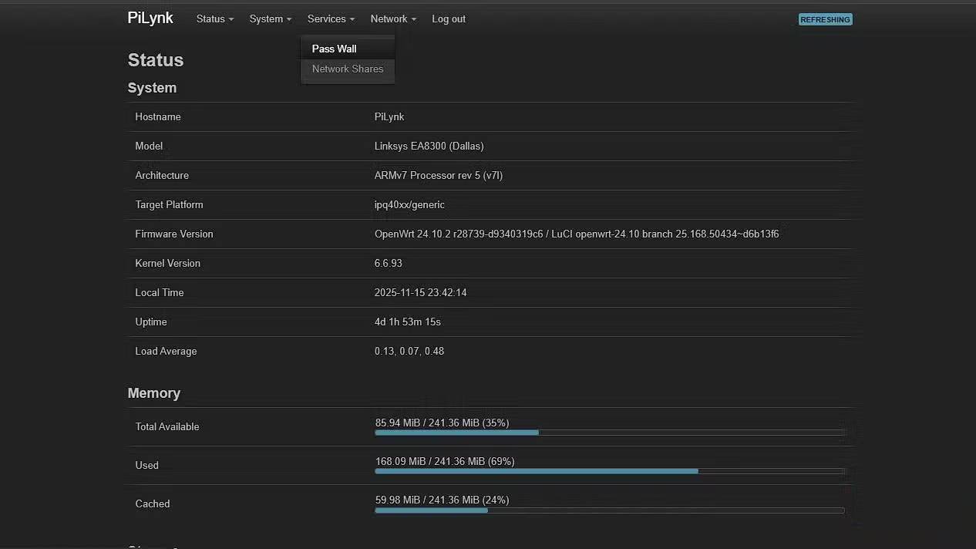
Task: Select the Hostname row value PiLynk
Action: [389, 116]
